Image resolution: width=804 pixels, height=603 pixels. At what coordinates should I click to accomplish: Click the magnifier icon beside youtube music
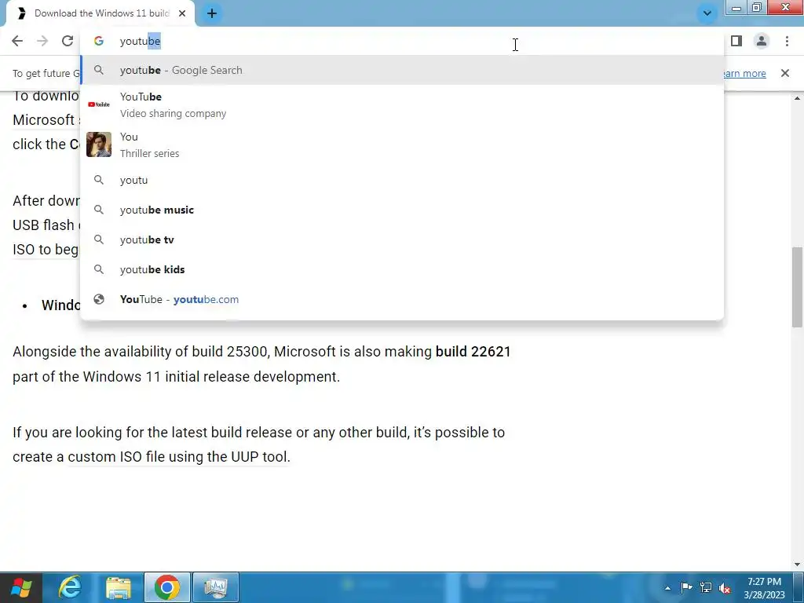click(98, 210)
